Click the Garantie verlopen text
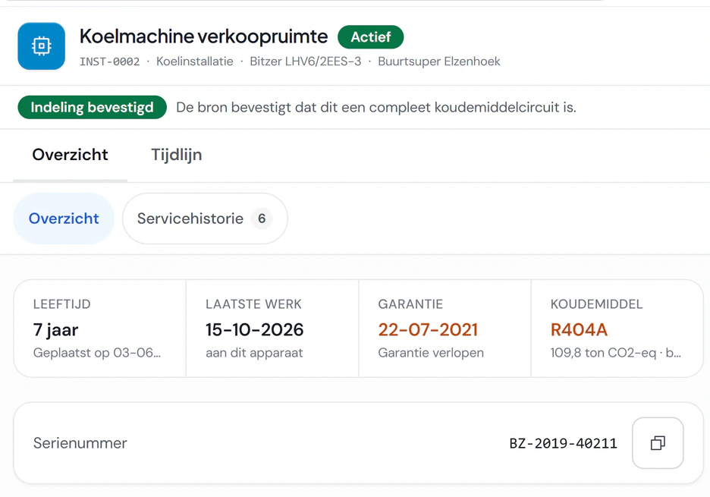The width and height of the screenshot is (710, 497). [x=431, y=353]
